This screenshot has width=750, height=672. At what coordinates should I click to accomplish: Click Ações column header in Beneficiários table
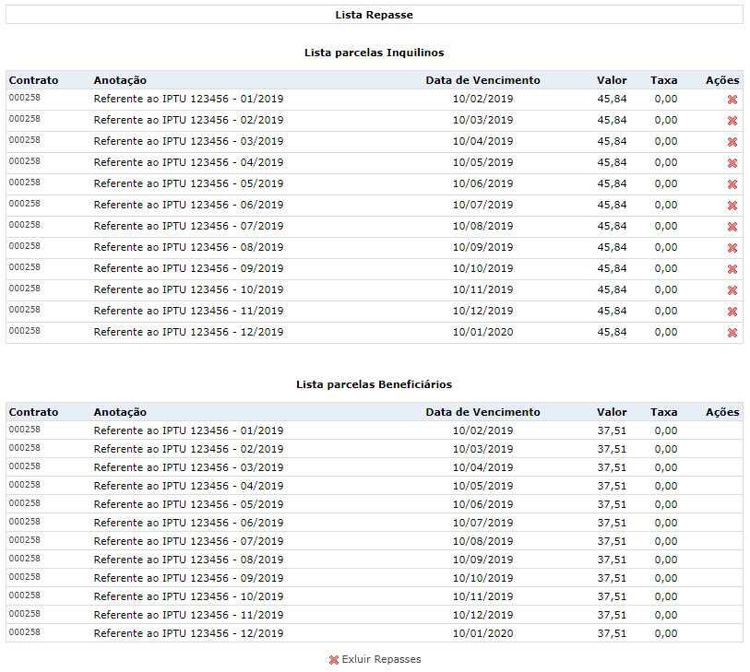[722, 412]
